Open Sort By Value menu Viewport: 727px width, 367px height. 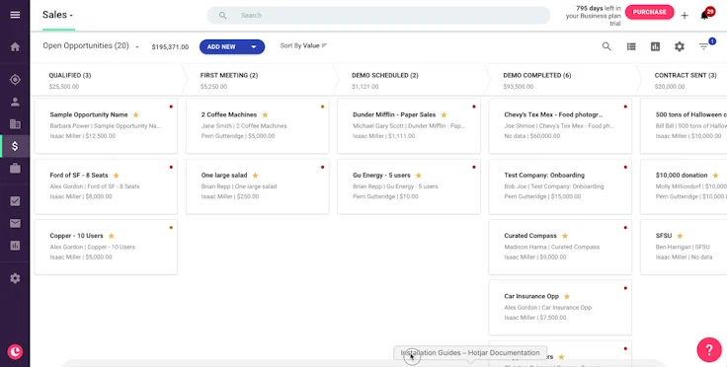[x=303, y=45]
